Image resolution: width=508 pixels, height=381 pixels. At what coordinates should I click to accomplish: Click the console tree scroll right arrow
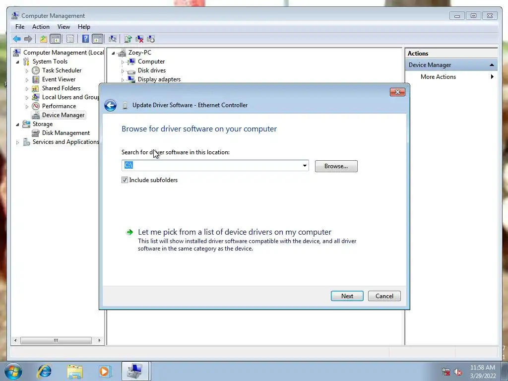pos(99,340)
